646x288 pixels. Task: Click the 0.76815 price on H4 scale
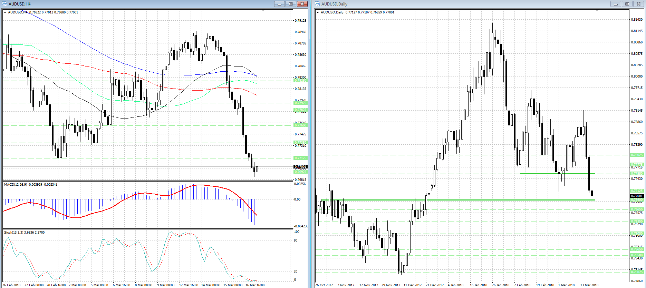coord(300,180)
